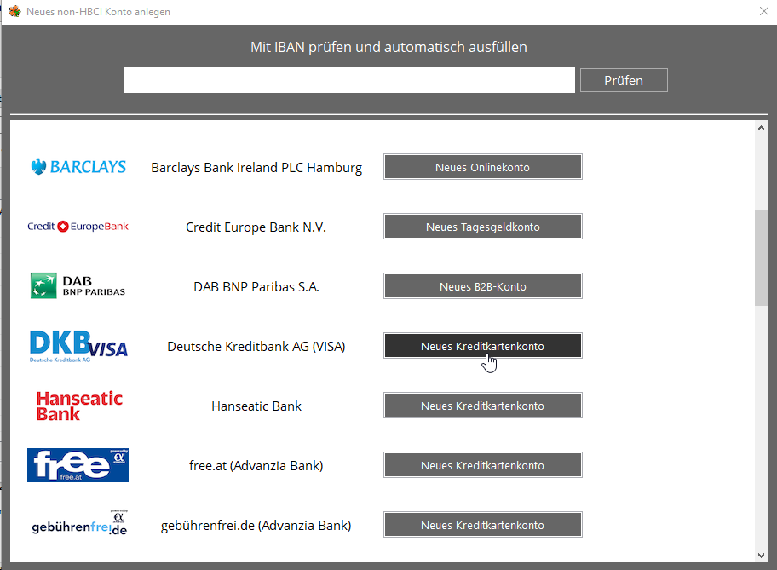Click the free.at logo

point(78,465)
